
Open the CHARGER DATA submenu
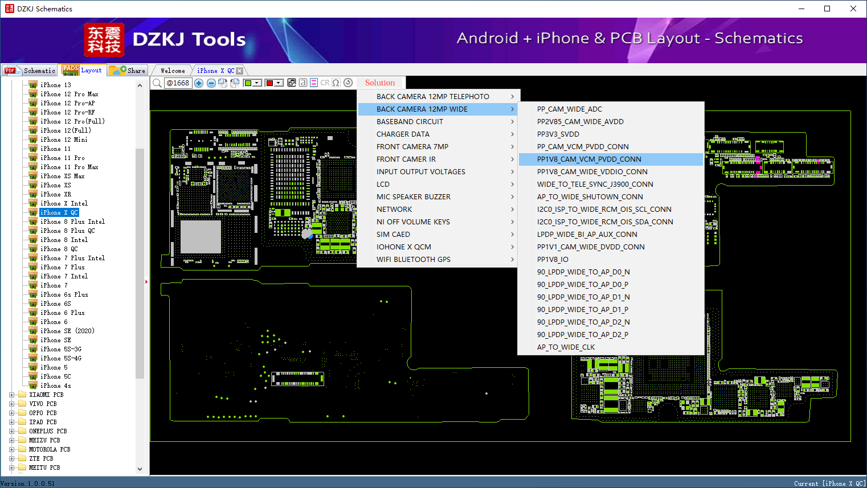(x=439, y=134)
